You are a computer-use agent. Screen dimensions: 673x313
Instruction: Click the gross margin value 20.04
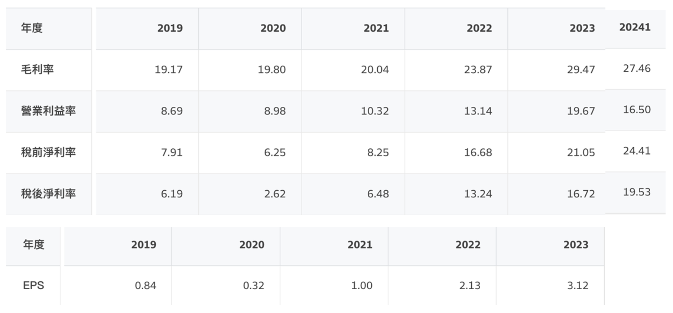375,70
